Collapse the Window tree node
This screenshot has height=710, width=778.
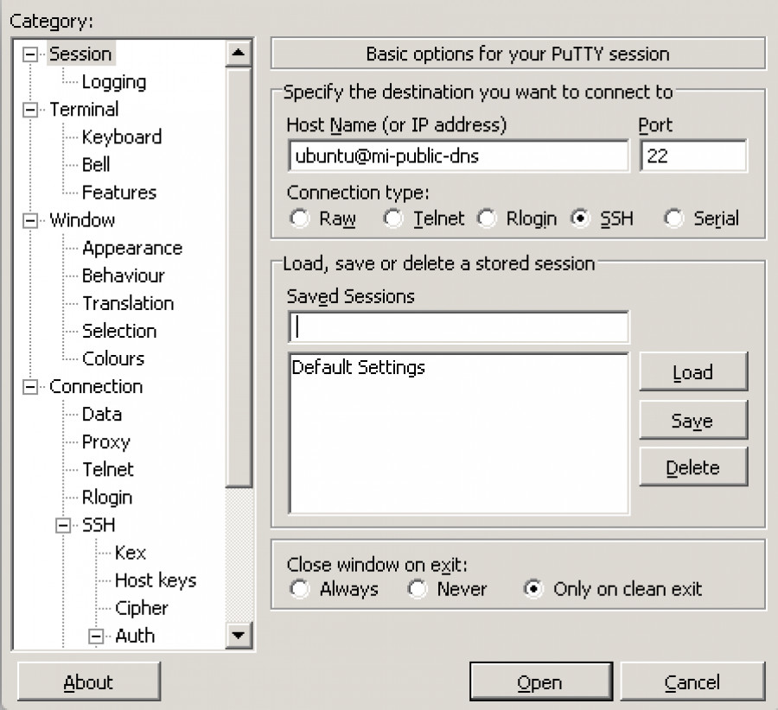[30, 220]
